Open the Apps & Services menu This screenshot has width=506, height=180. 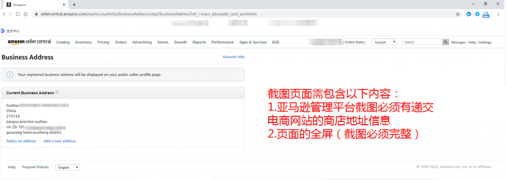[x=253, y=42]
